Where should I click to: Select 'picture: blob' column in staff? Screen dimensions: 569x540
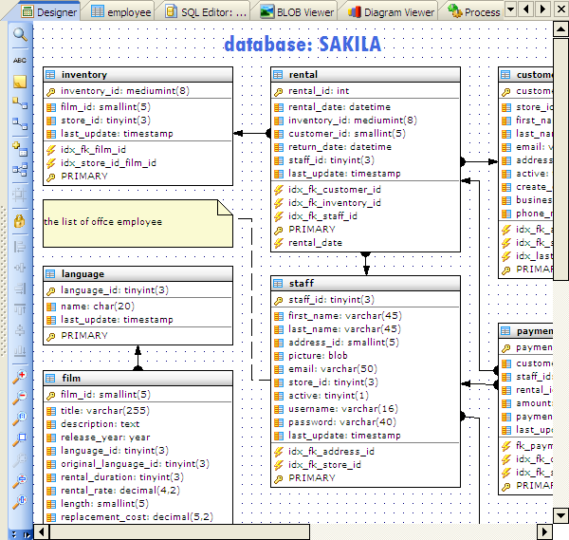(318, 356)
